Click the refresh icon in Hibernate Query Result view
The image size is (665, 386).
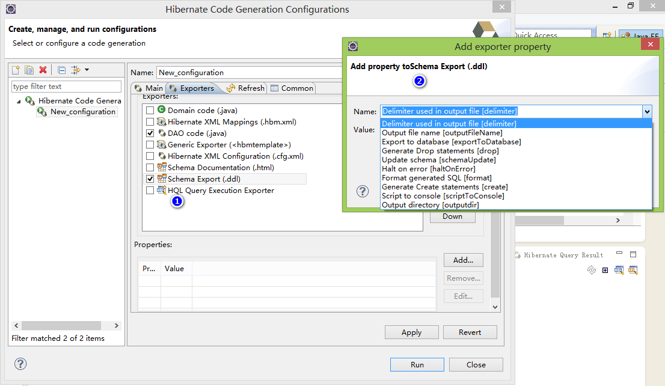pos(592,270)
